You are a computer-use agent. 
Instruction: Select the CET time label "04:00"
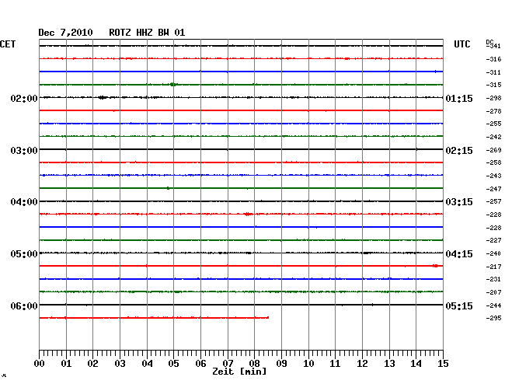pos(24,202)
